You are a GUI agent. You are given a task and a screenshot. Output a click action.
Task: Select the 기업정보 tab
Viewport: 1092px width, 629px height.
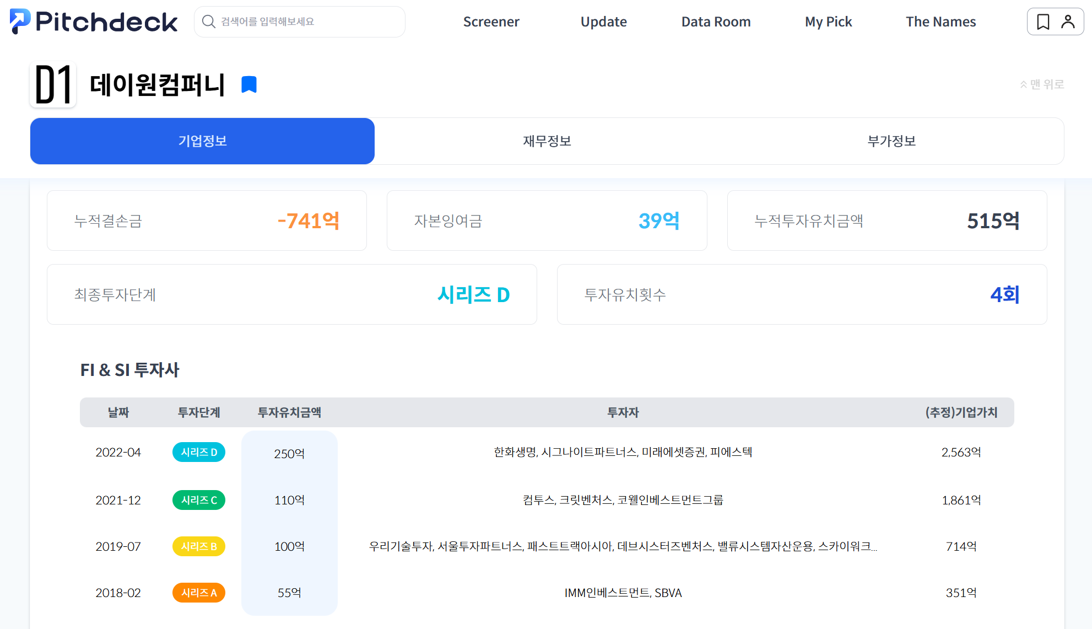pyautogui.click(x=202, y=141)
